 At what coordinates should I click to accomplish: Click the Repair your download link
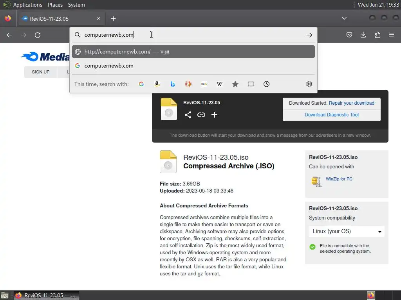pyautogui.click(x=351, y=103)
